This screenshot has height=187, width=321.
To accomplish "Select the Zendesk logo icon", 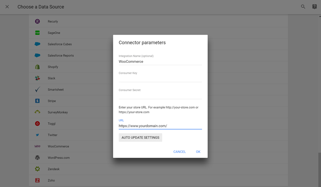I will (x=37, y=169).
